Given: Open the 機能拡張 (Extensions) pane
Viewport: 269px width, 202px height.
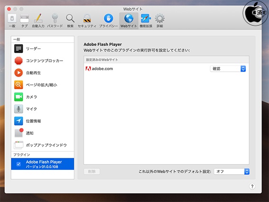Looking at the screenshot, I should [x=146, y=20].
